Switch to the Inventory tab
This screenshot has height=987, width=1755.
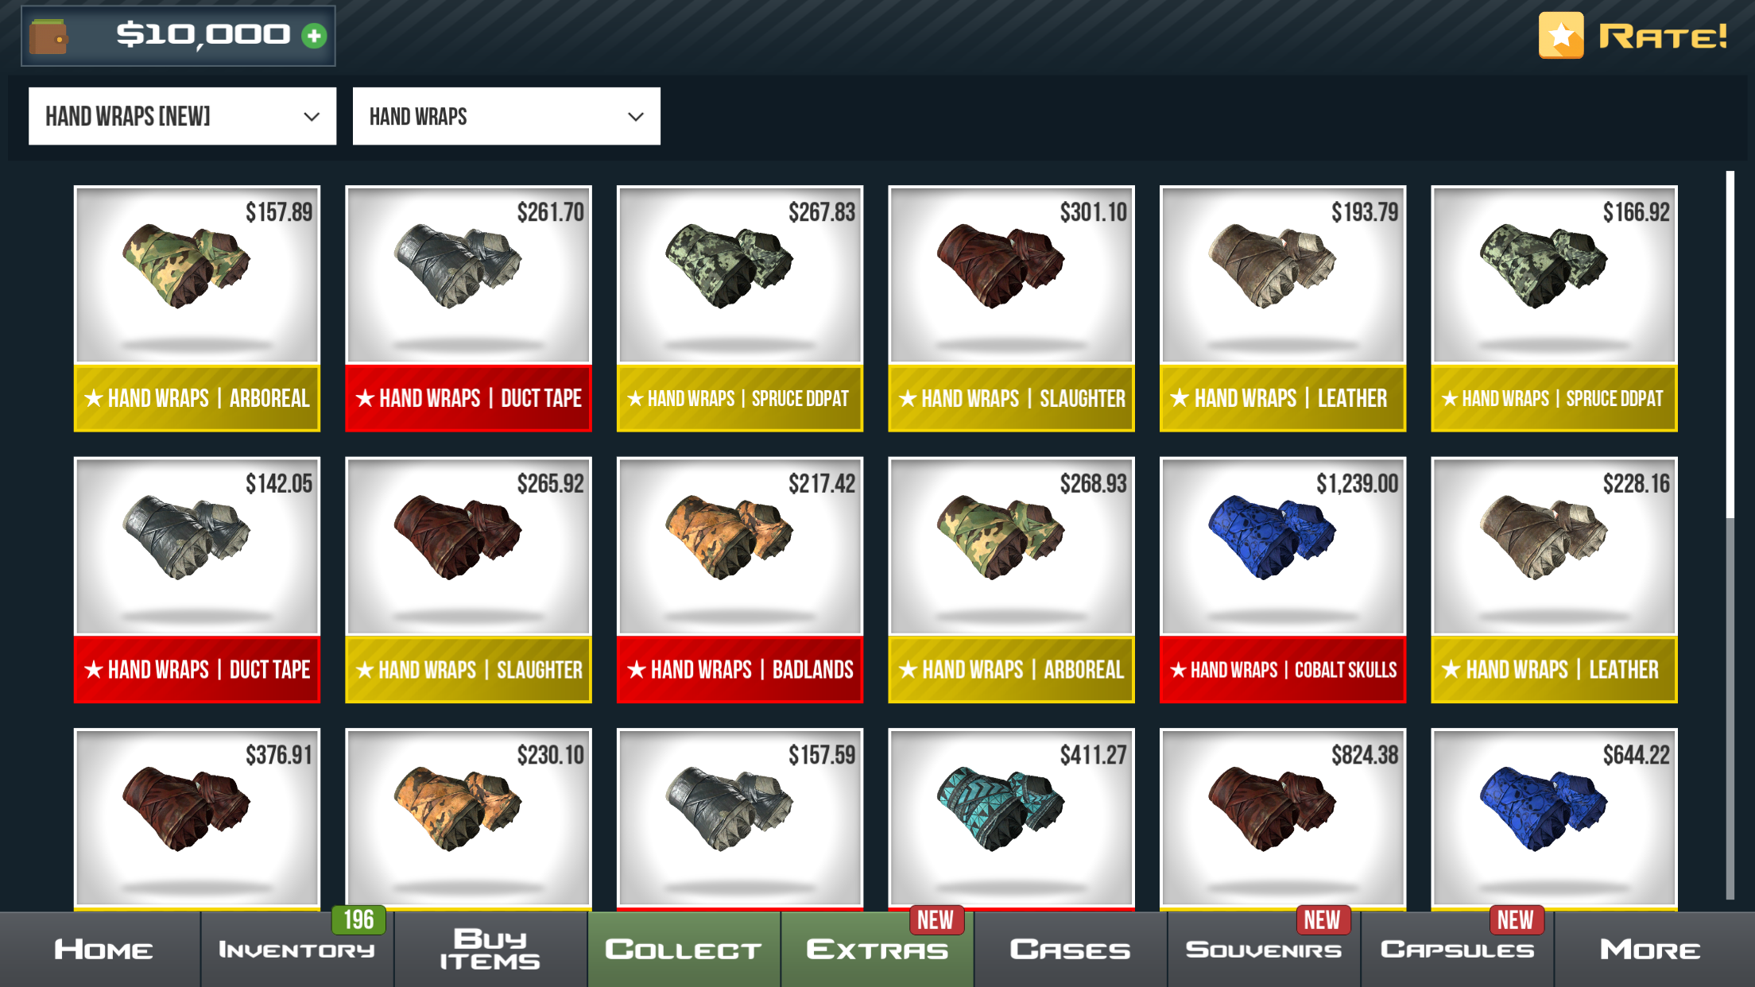[x=296, y=950]
